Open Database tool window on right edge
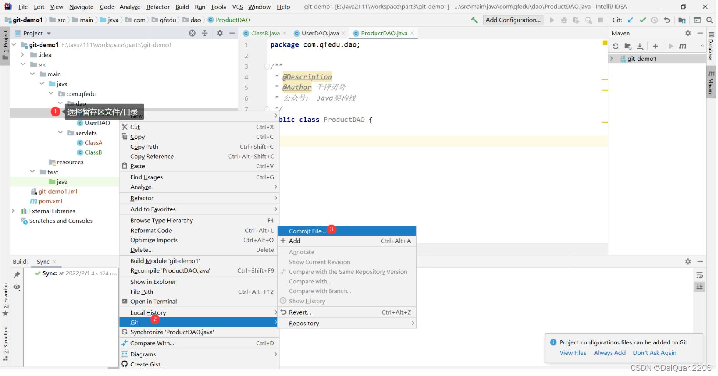Screen dimensions: 718x376 click(711, 47)
